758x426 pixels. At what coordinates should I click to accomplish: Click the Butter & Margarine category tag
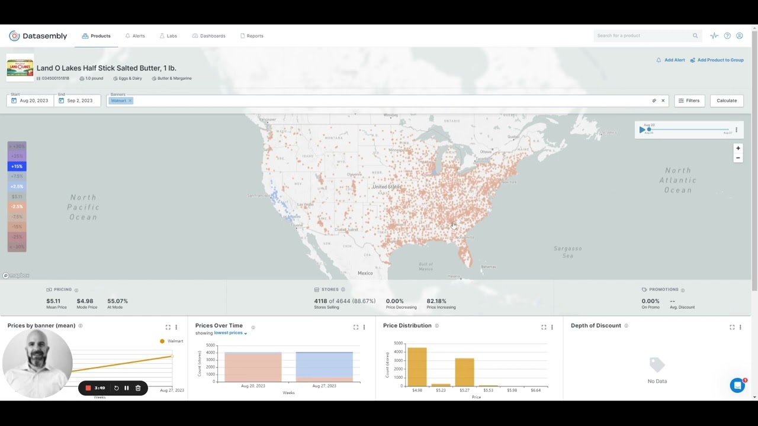click(172, 78)
